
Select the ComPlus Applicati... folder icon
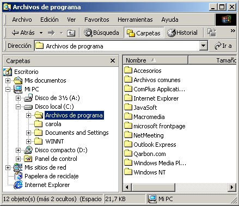(128, 89)
